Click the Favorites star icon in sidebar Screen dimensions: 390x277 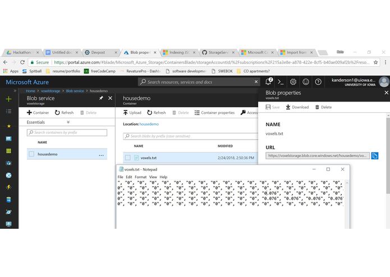9,126
